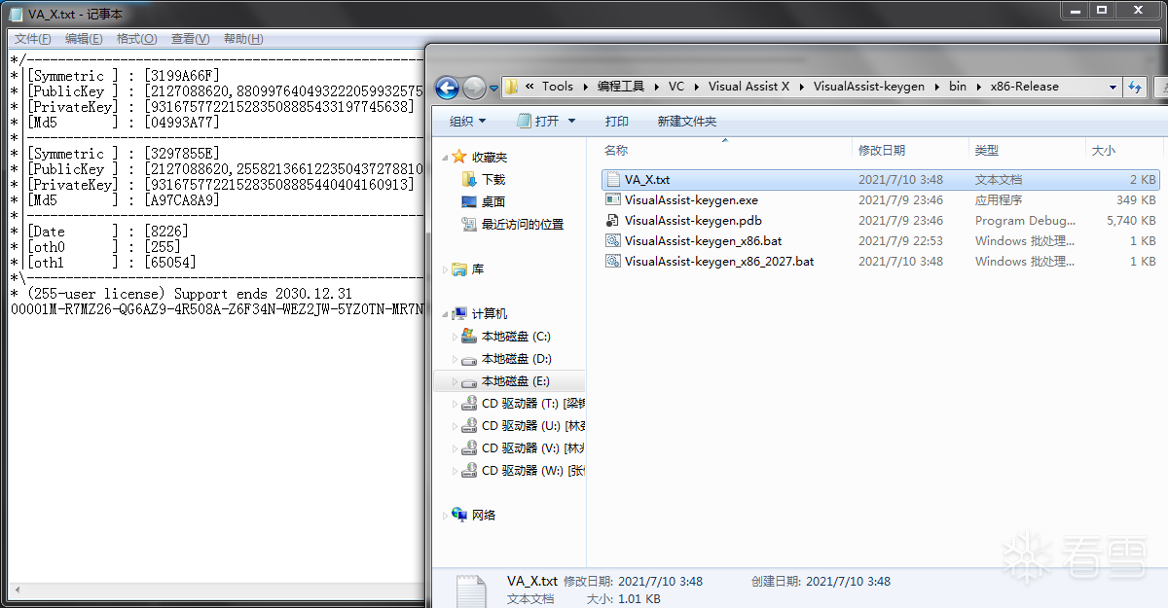Click the Visual Assist X breadcrumb segment
Screen dimensions: 1168x608
[x=748, y=87]
